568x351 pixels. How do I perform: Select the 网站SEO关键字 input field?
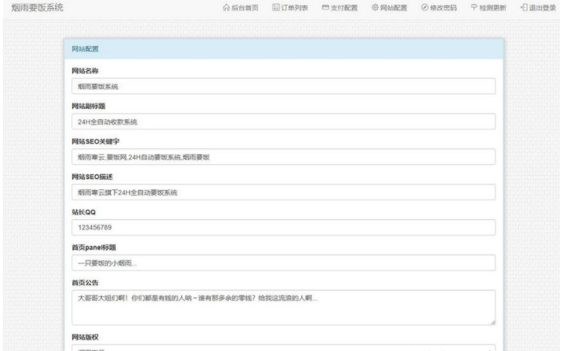click(x=282, y=157)
